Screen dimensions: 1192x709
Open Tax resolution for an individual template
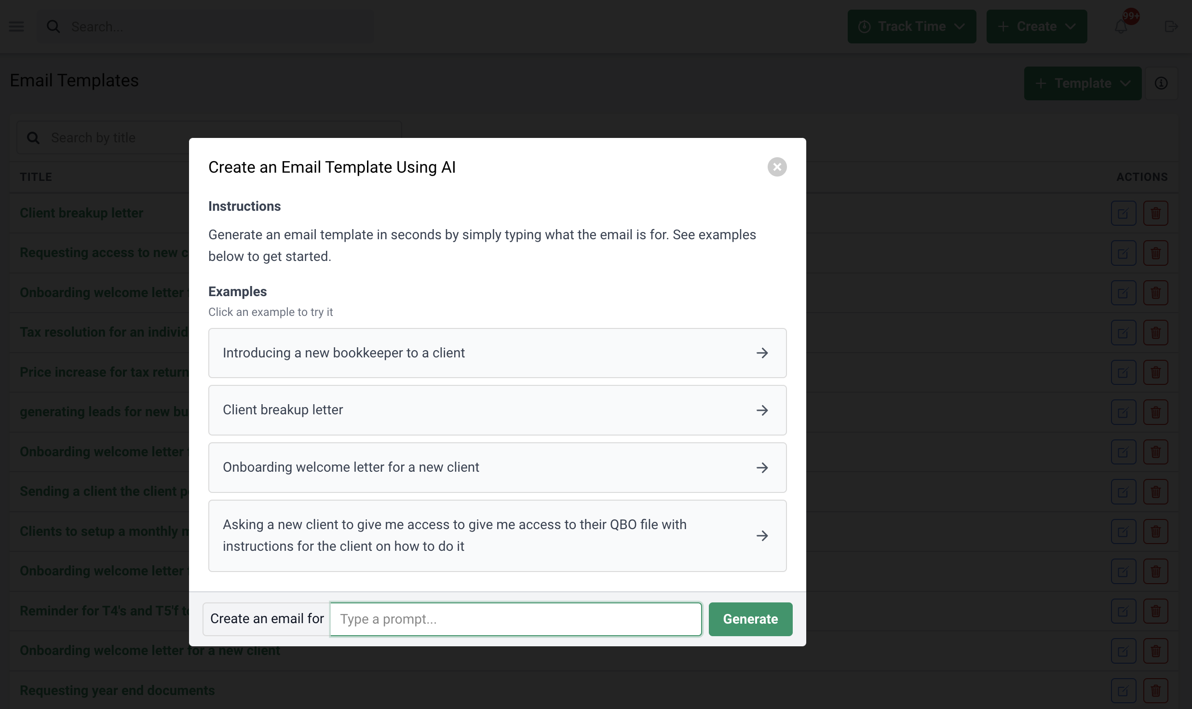coord(104,332)
